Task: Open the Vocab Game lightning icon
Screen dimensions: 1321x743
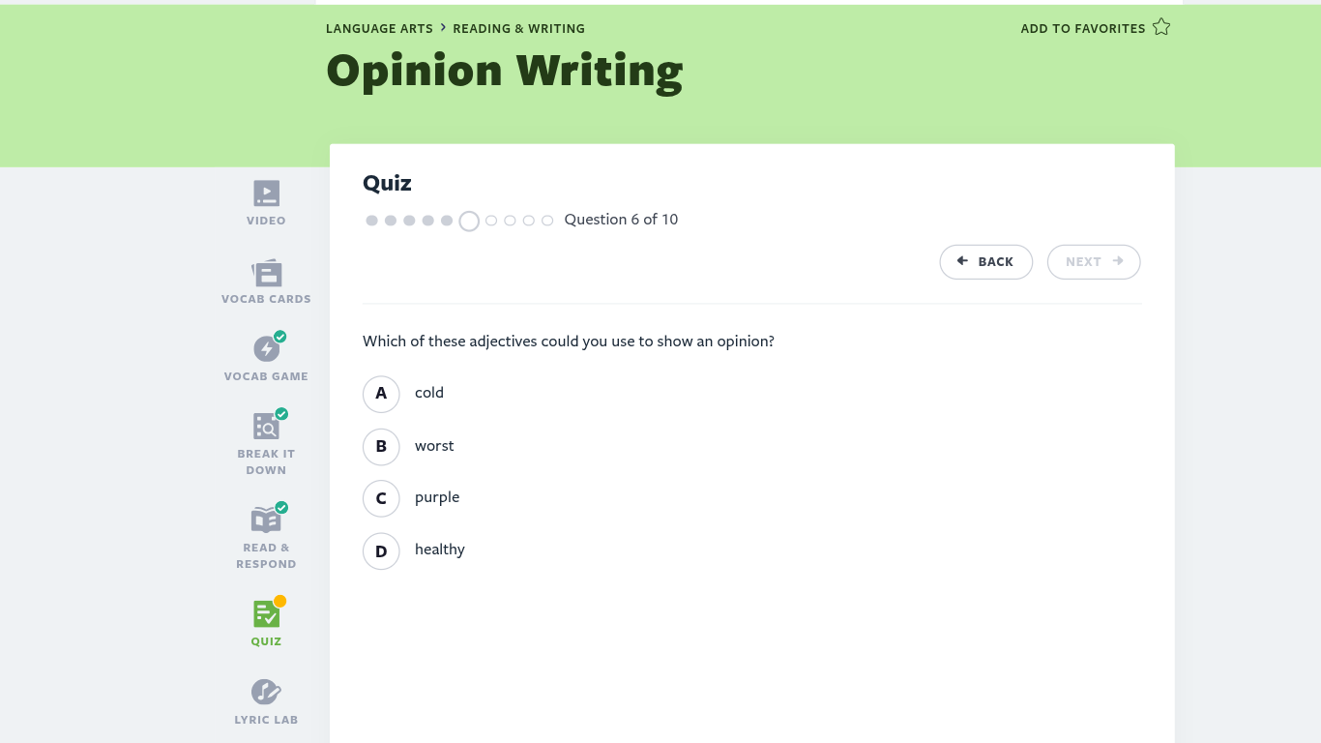Action: pos(266,349)
